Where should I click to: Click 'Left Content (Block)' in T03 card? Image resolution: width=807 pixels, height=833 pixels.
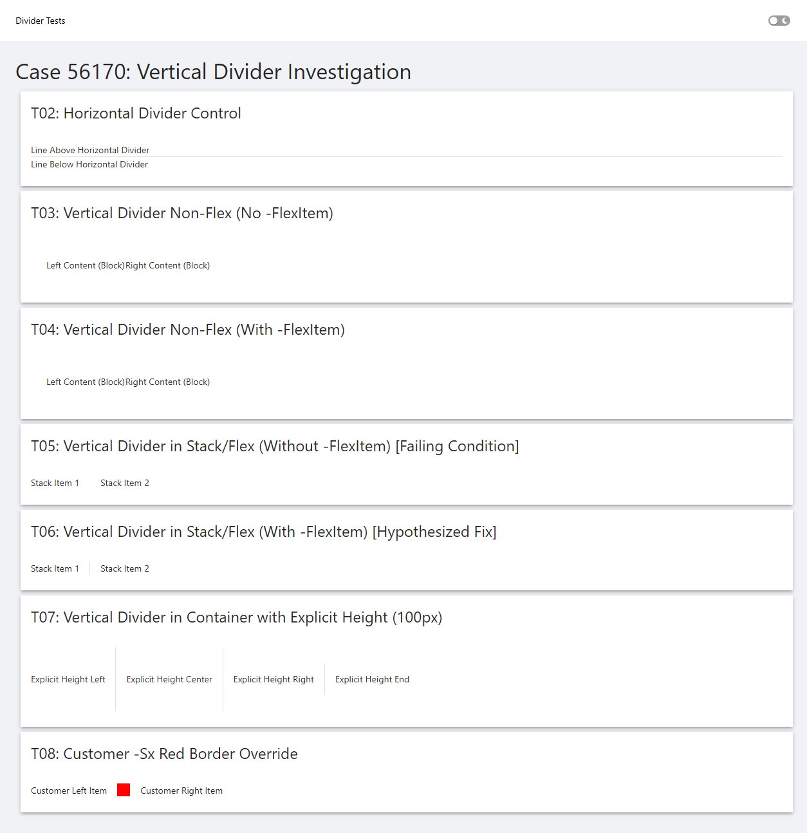85,265
